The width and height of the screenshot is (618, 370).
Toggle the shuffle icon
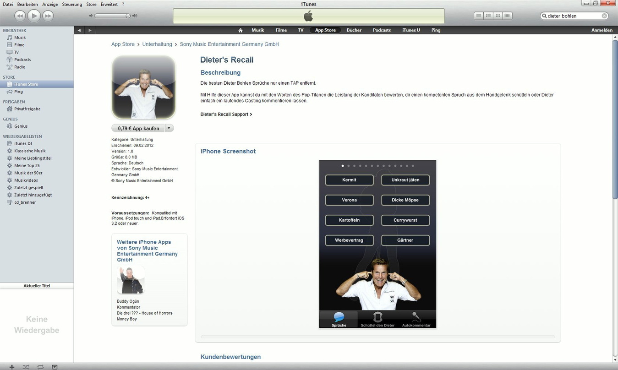point(26,367)
